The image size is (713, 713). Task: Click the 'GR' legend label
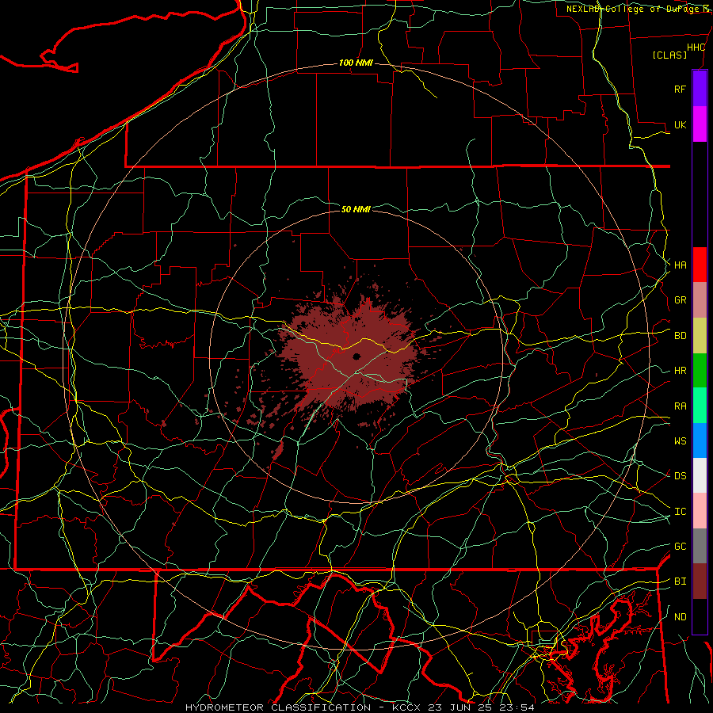click(x=680, y=300)
